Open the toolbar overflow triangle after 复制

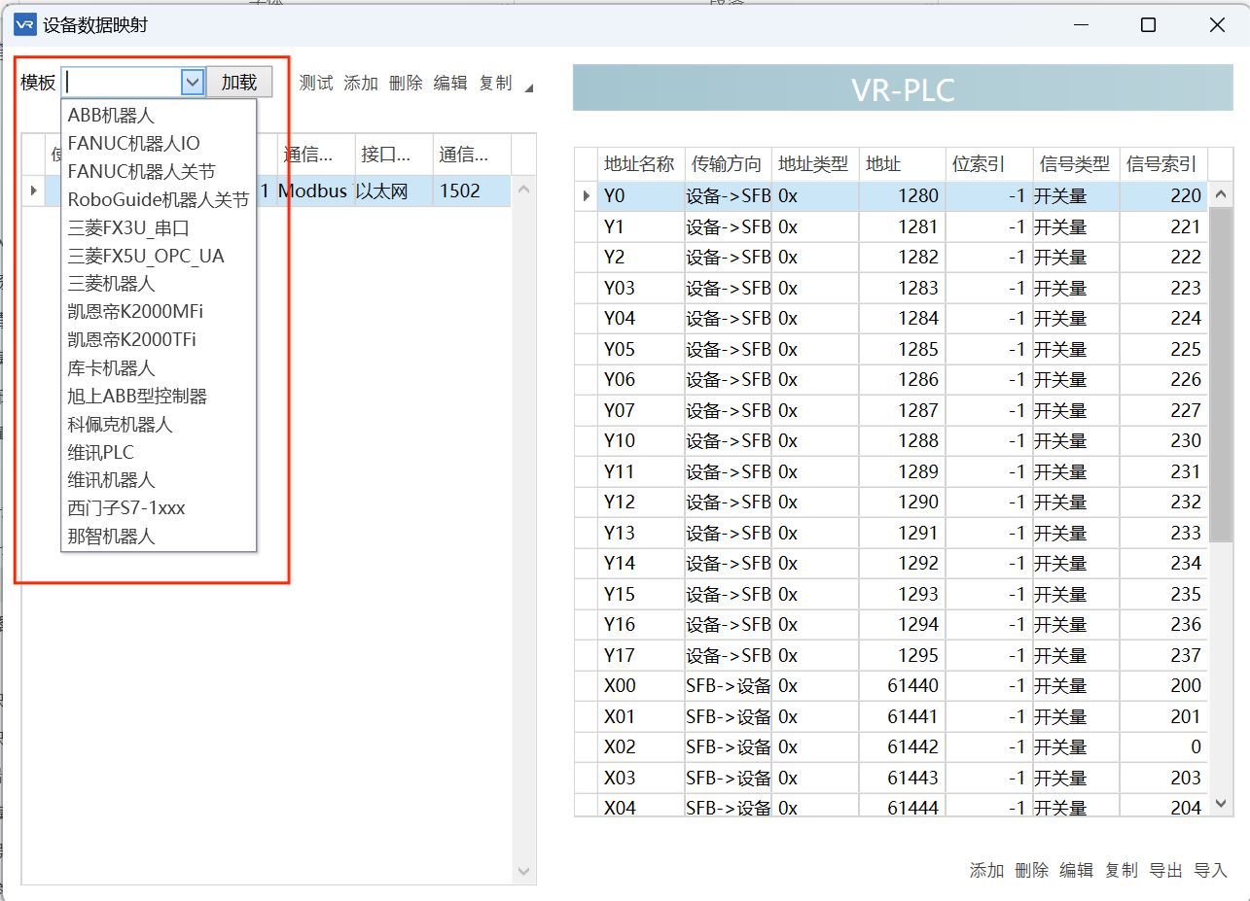click(x=528, y=89)
